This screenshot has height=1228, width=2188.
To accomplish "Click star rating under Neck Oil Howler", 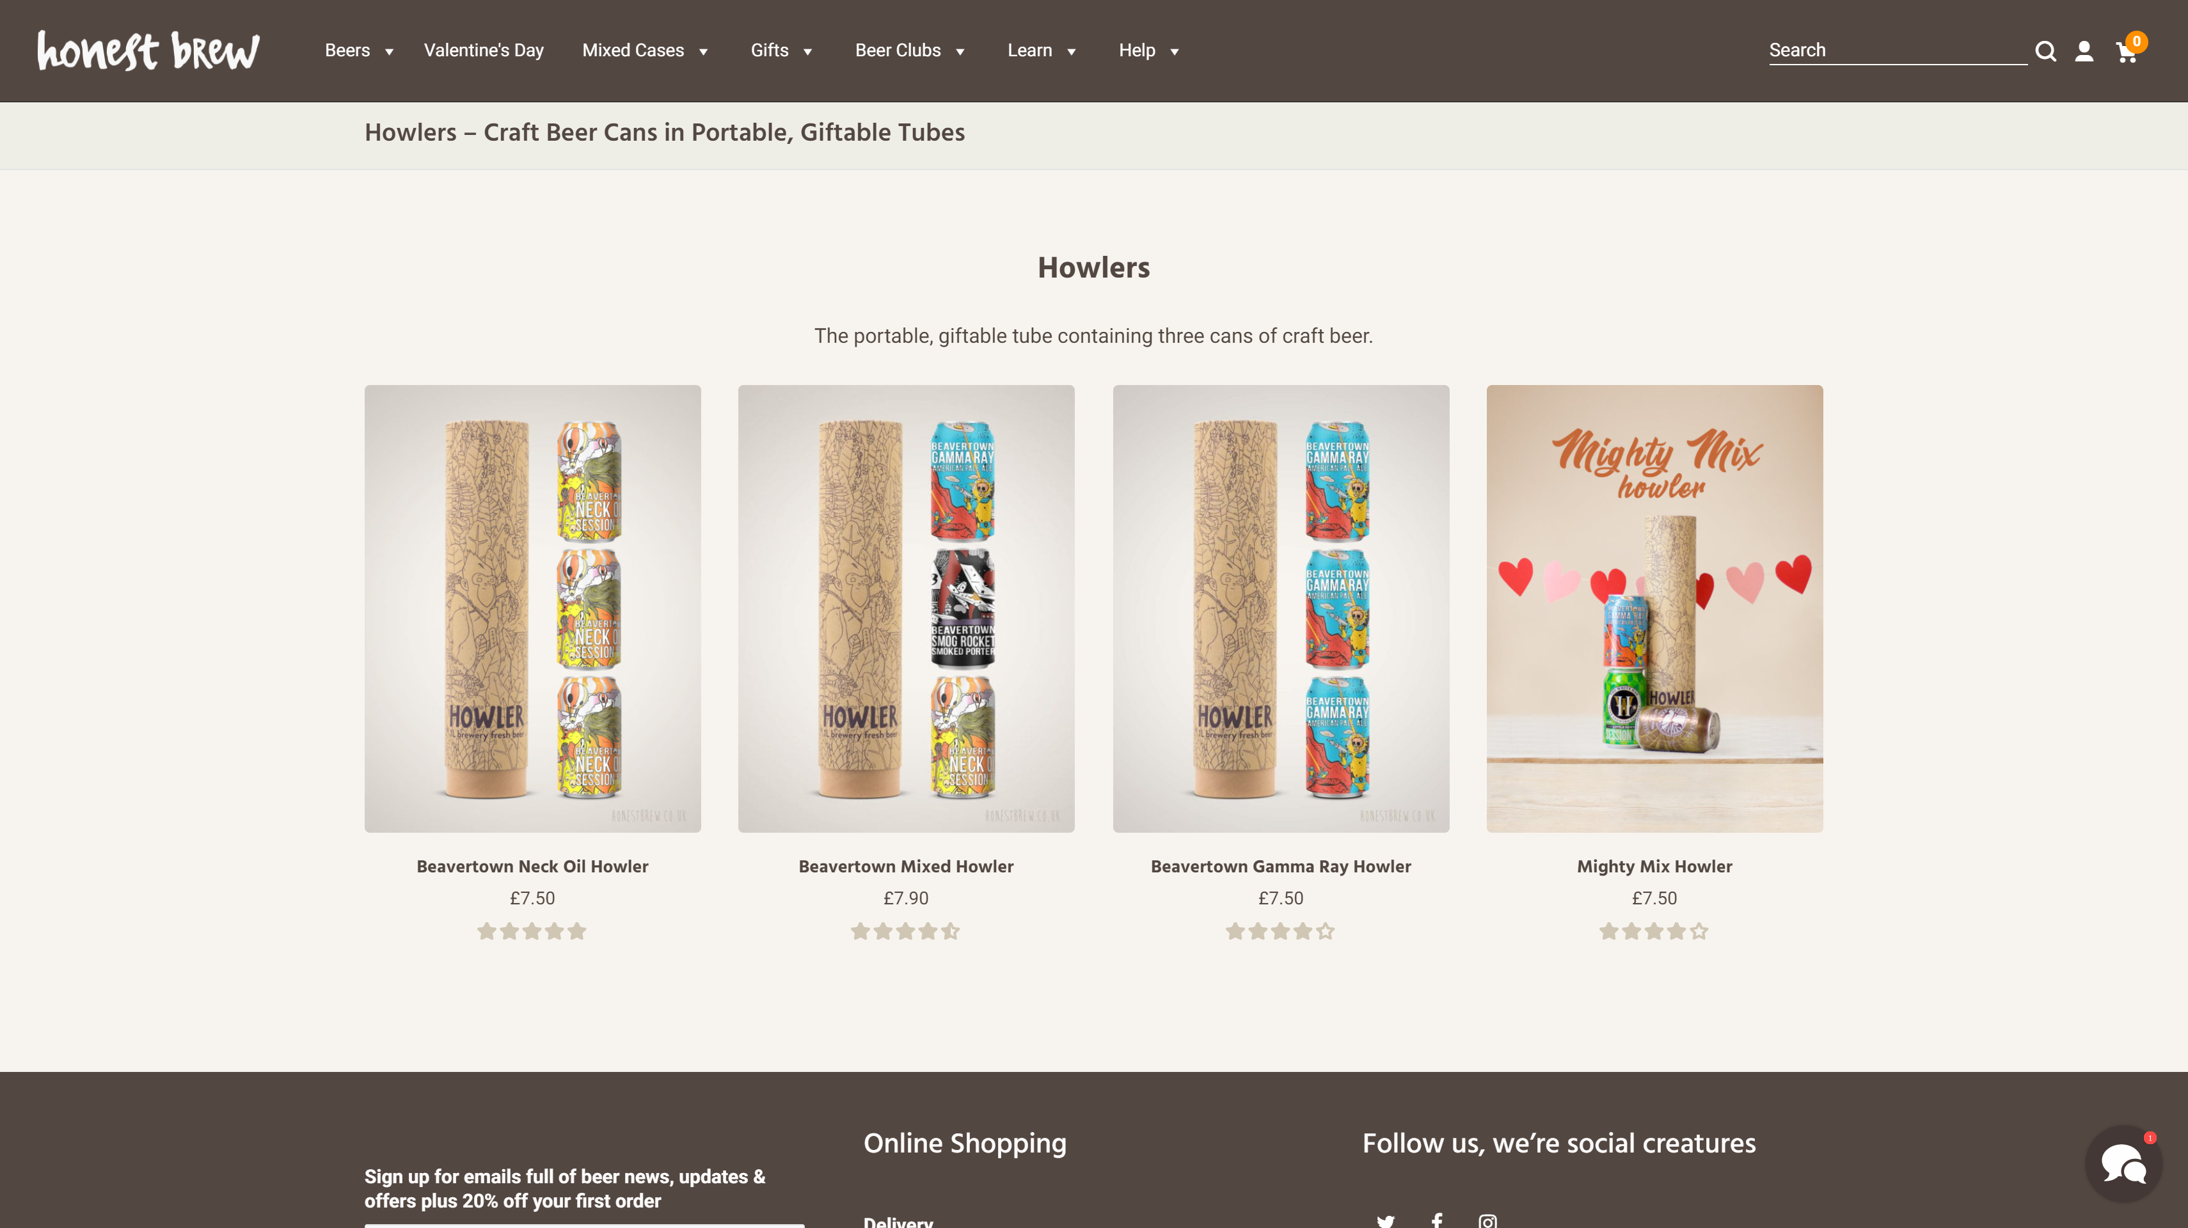I will click(532, 931).
